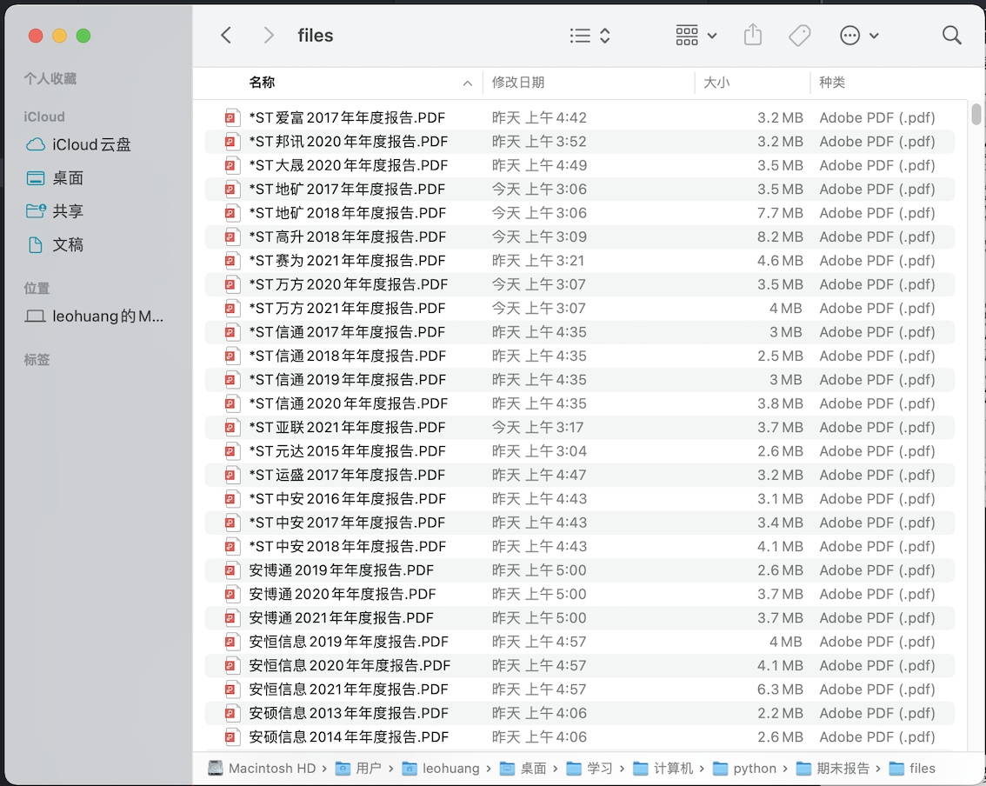Sort by the 种类 column header
The height and width of the screenshot is (786, 986).
[832, 83]
